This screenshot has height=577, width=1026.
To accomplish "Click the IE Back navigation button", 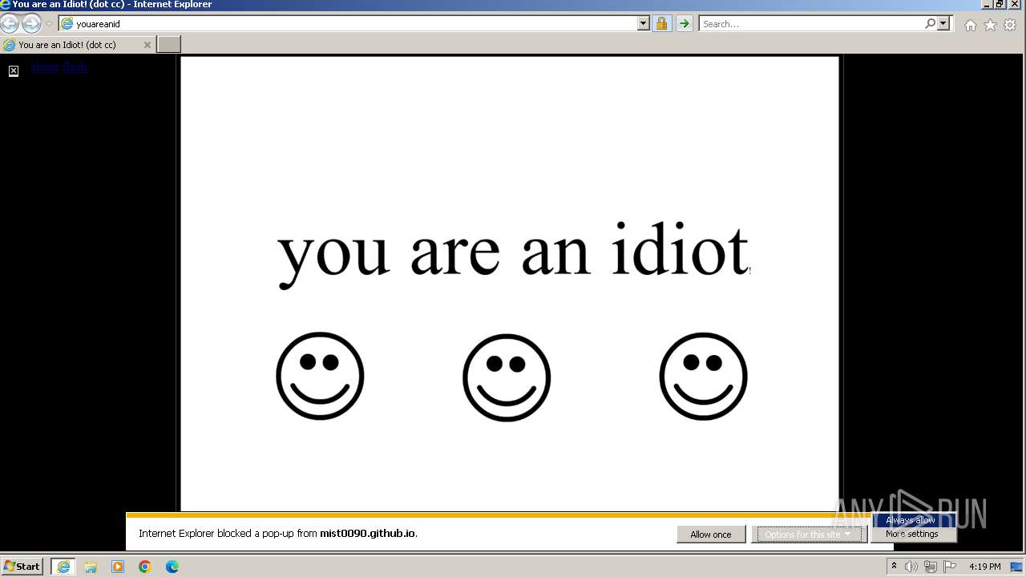I will pos(10,24).
